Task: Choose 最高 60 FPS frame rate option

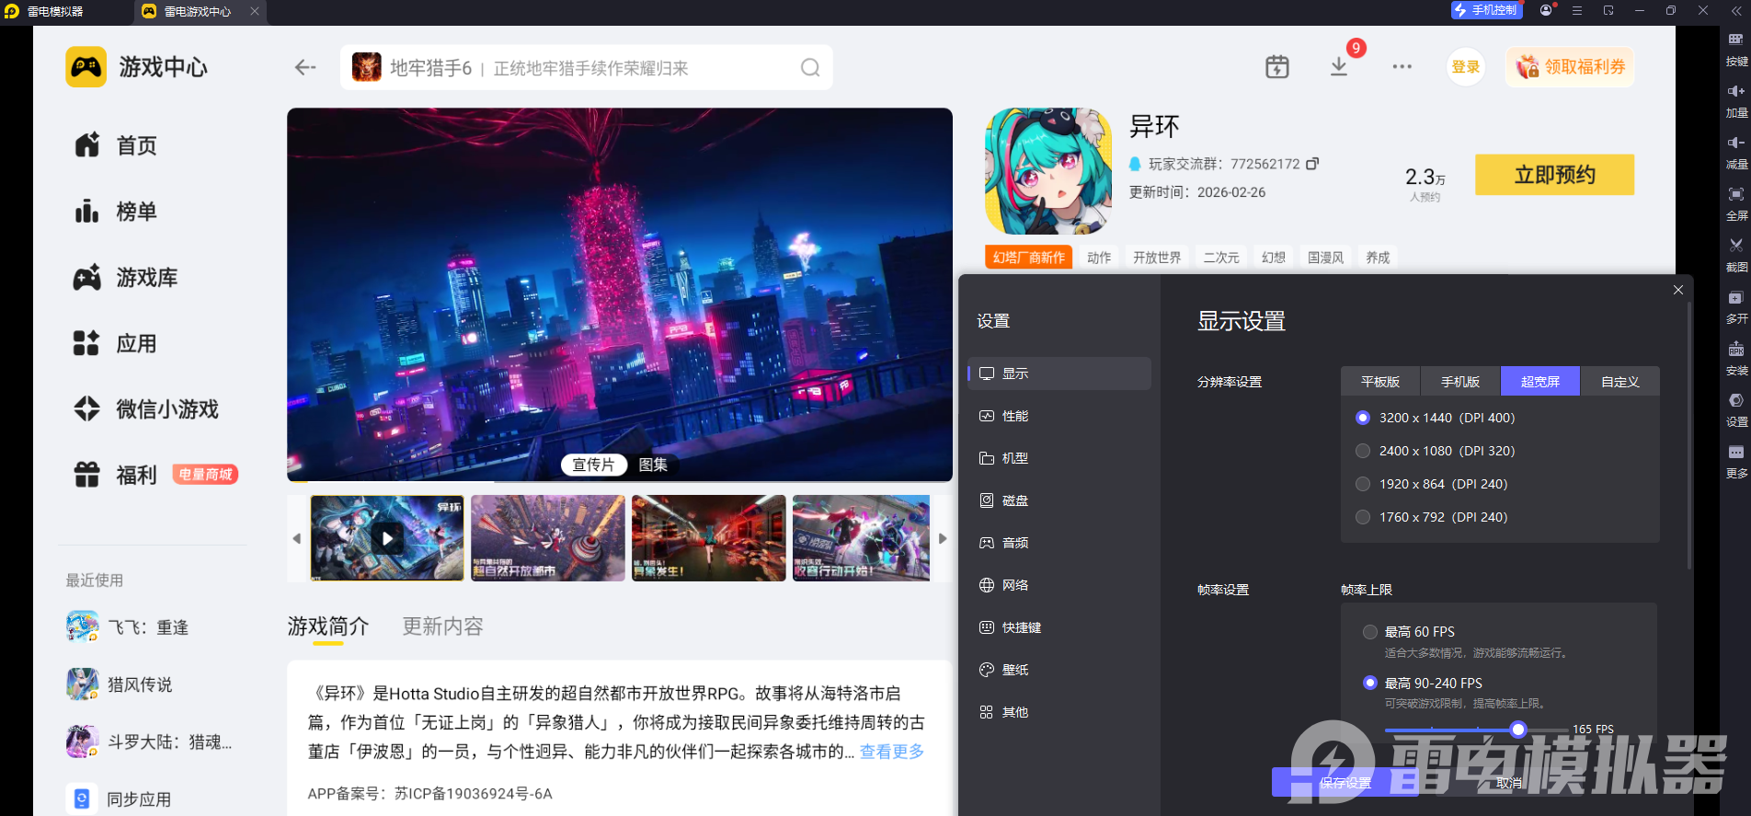Action: click(1409, 632)
